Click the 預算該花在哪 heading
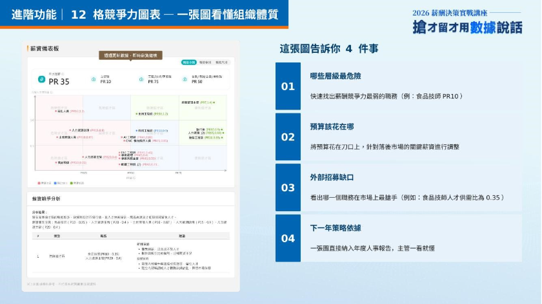542x304 pixels. tap(332, 127)
